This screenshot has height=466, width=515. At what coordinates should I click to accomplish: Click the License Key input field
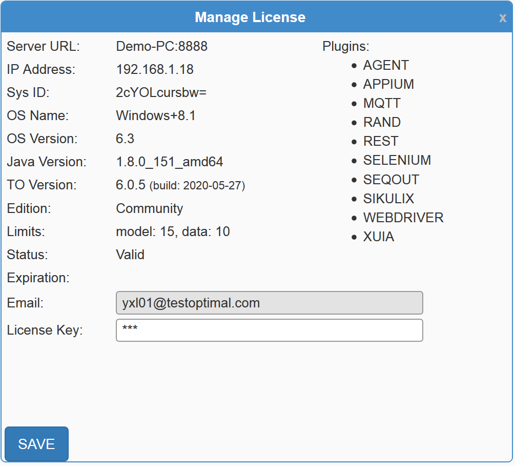click(269, 330)
